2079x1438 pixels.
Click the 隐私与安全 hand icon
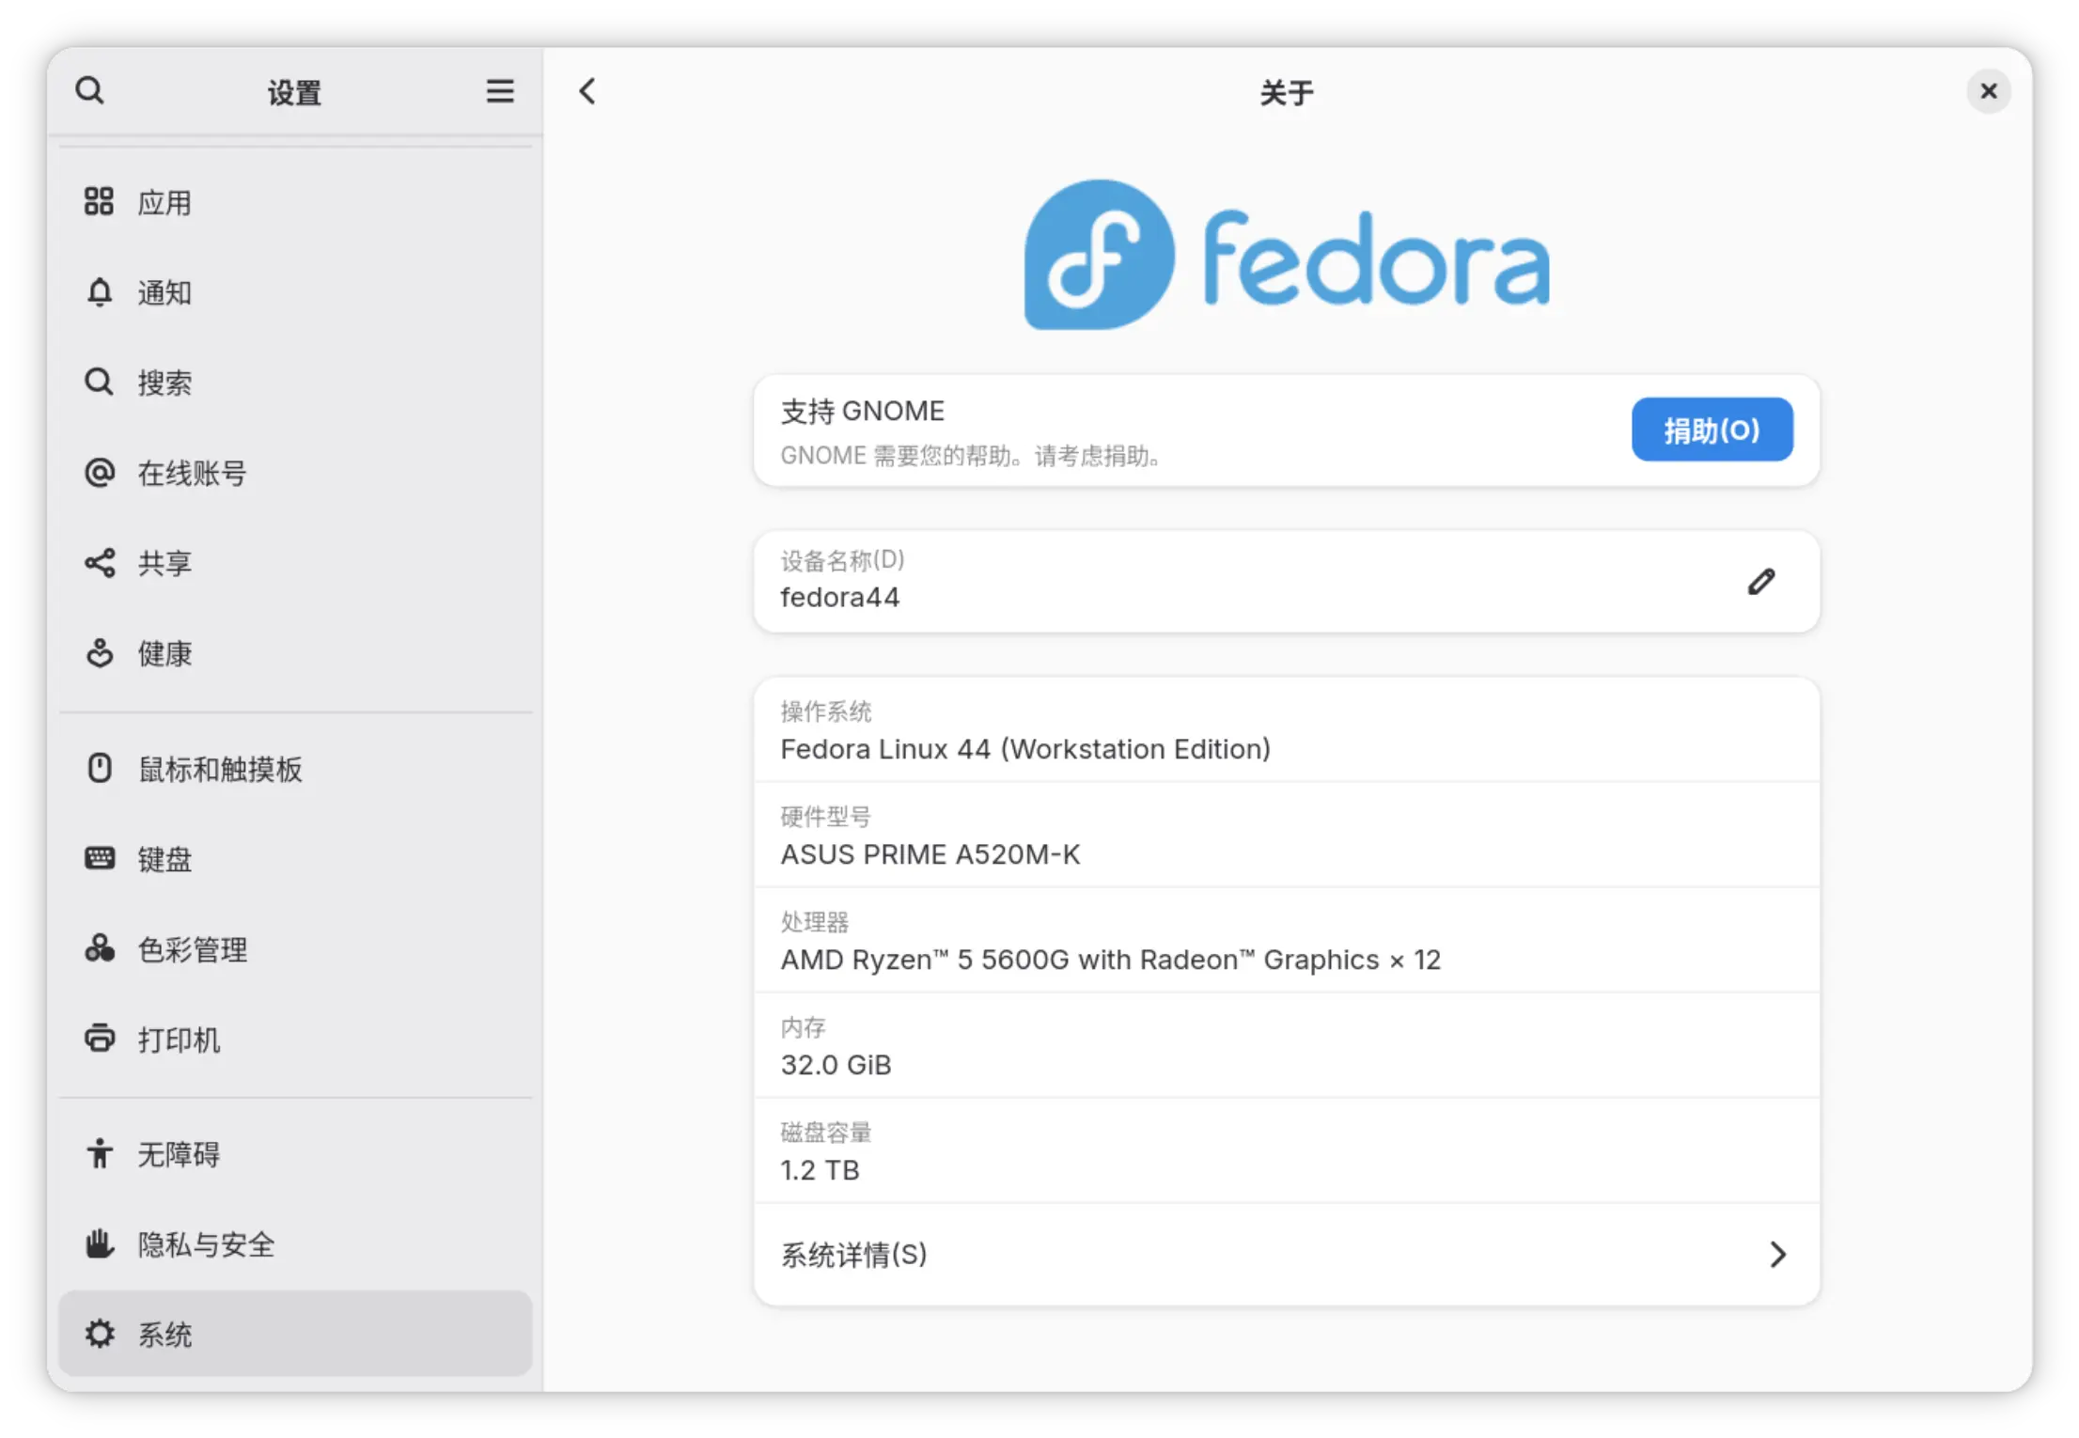pos(99,1243)
